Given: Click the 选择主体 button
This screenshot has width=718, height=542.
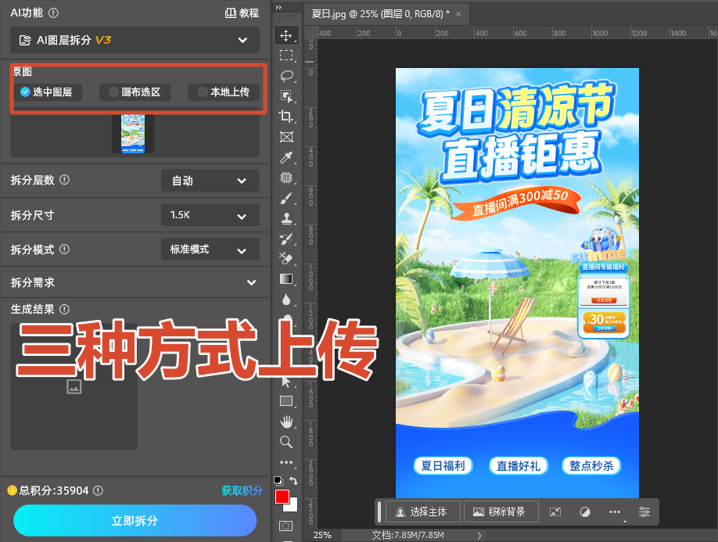Looking at the screenshot, I should [x=422, y=511].
